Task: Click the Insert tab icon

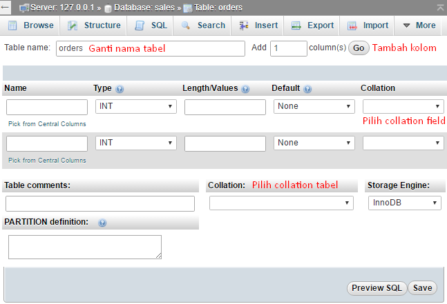Action: click(244, 26)
